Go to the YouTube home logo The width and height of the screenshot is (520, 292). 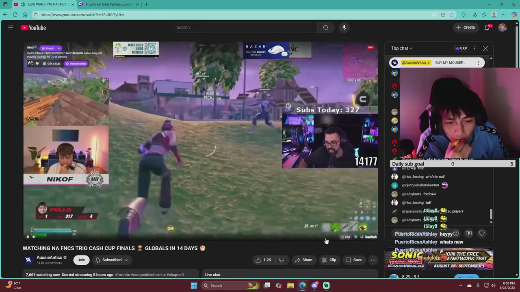33,28
